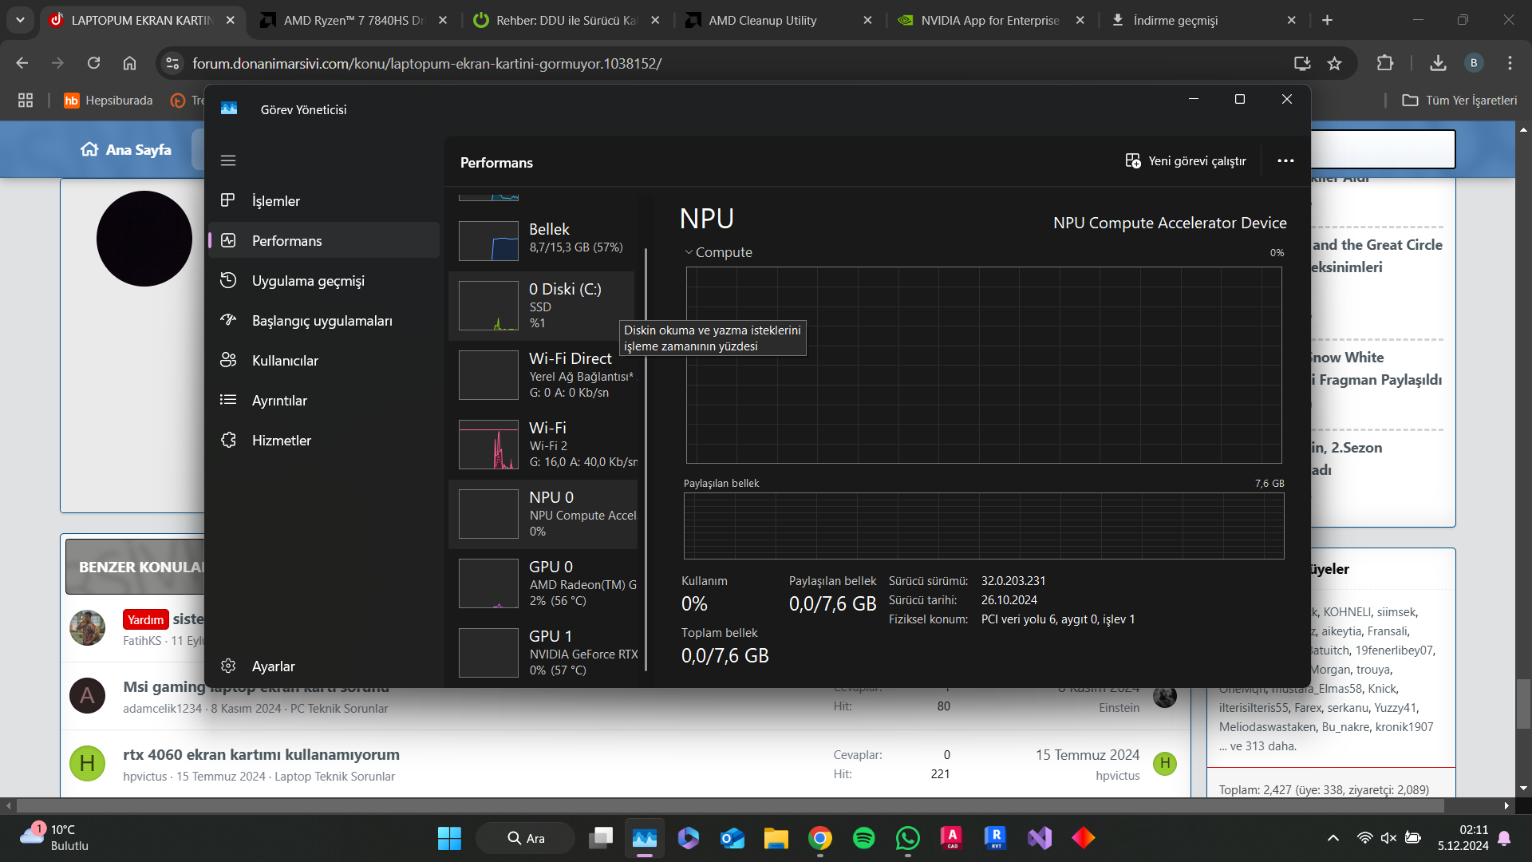Open Spotify from the taskbar
The height and width of the screenshot is (862, 1532).
(x=863, y=838)
